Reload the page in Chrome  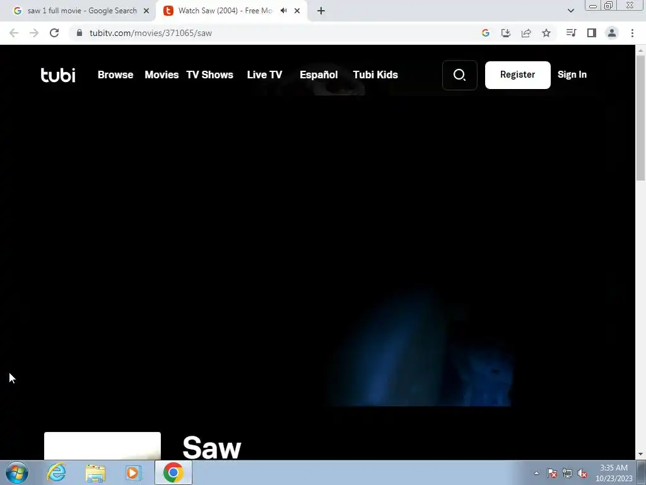(x=54, y=33)
